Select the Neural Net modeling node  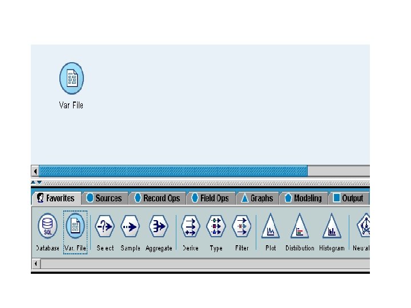[364, 225]
